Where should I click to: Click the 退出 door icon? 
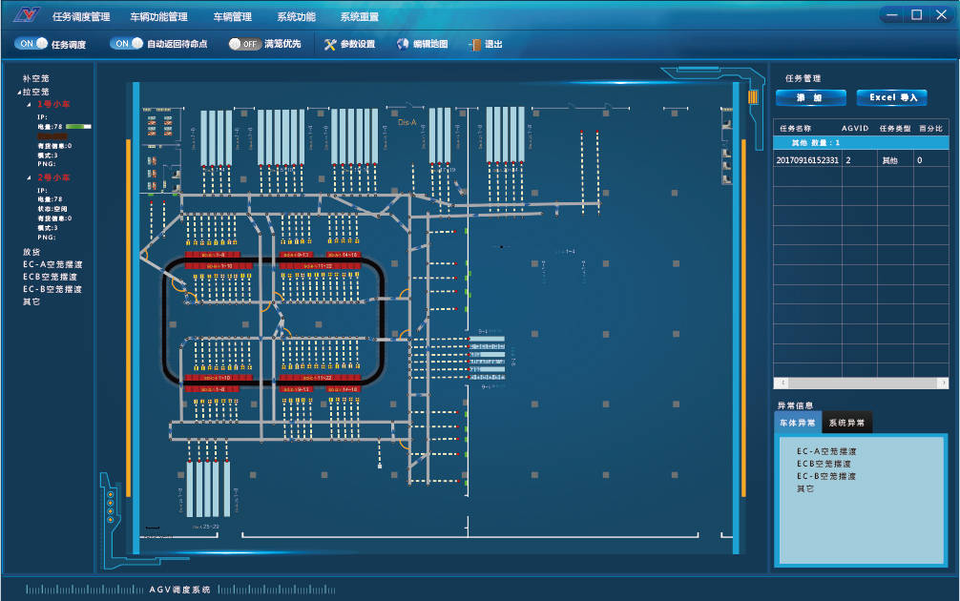point(473,45)
